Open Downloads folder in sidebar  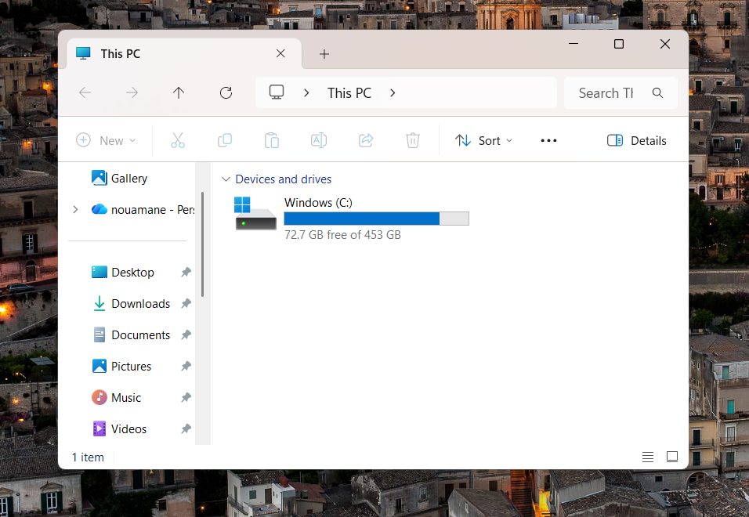click(x=140, y=304)
